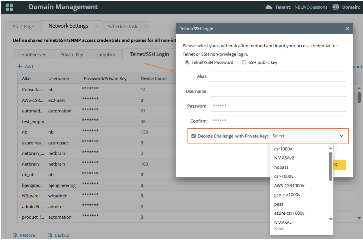Click New link below key list

pyautogui.click(x=279, y=229)
